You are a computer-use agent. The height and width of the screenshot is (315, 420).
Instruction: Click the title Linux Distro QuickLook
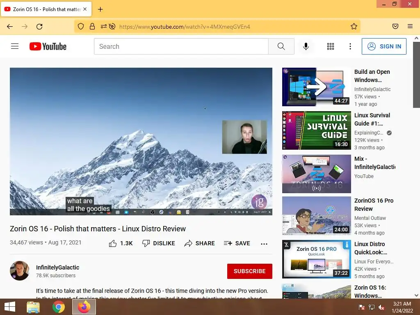coord(370,248)
